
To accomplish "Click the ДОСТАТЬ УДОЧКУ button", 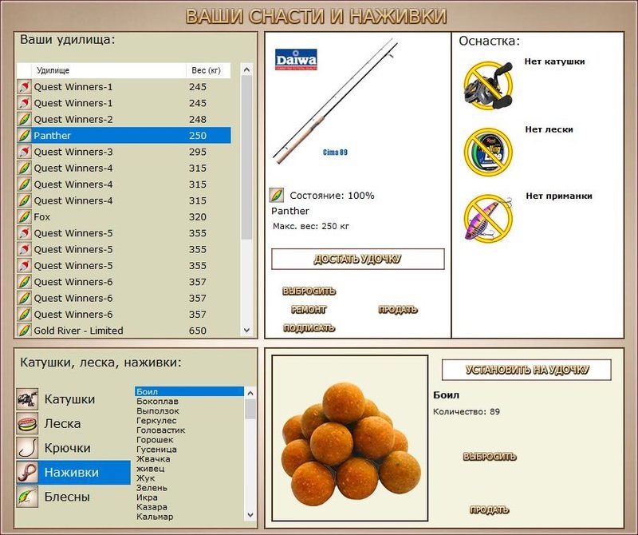I will [x=357, y=260].
